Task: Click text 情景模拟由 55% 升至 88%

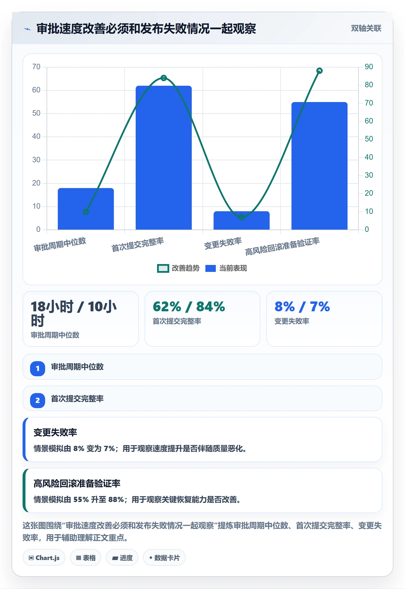Action: pos(79,500)
